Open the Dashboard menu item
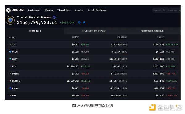Image resolution: width=185 pixels, height=114 pixels. pos(34,10)
